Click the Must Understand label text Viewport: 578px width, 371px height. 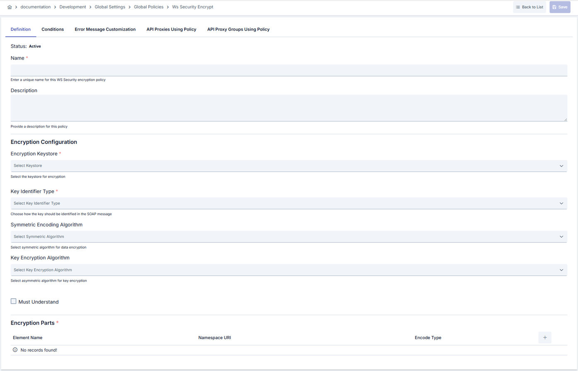pos(39,302)
